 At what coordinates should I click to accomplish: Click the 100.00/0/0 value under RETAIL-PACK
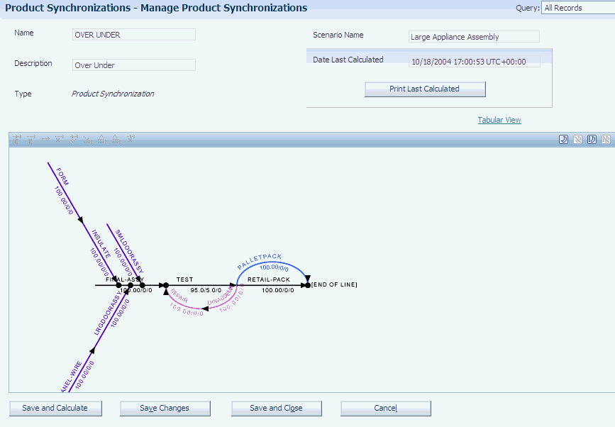pyautogui.click(x=277, y=290)
